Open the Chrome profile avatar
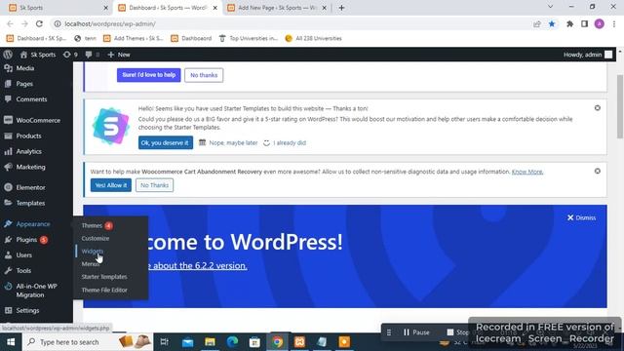This screenshot has height=351, width=624. 600,23
